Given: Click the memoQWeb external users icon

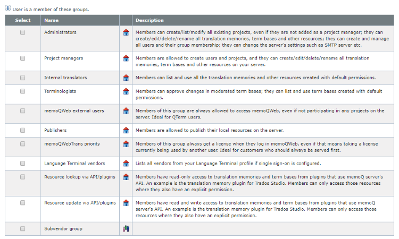Looking at the screenshot, I should [x=126, y=111].
